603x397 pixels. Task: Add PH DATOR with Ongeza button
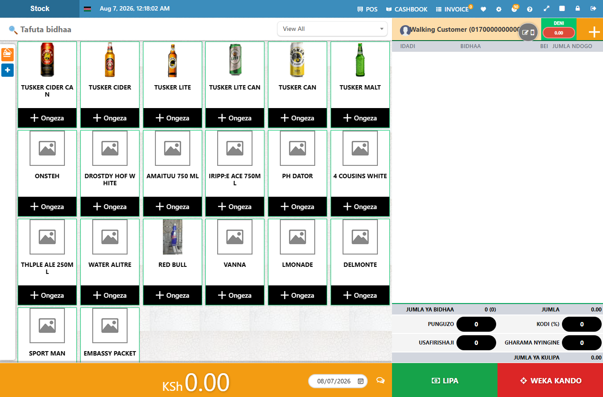tap(298, 206)
